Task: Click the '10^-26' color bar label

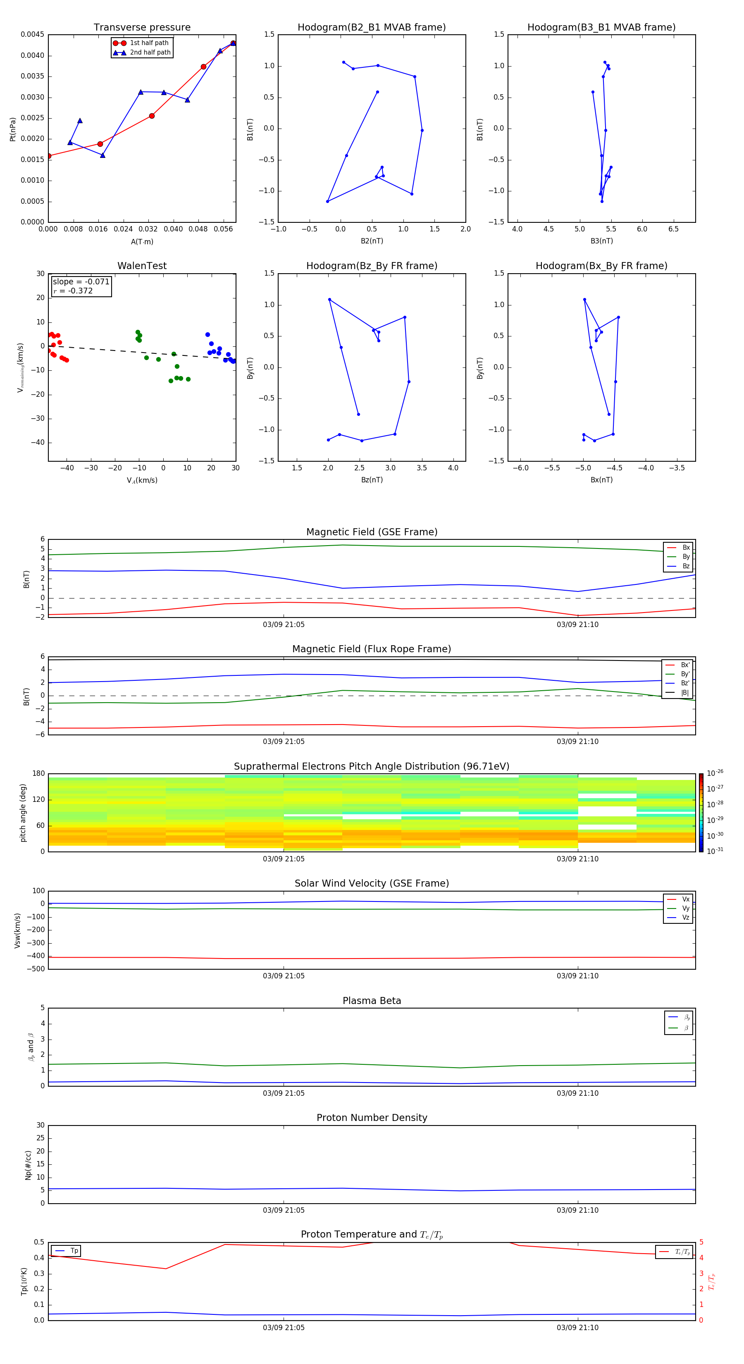Action: (x=715, y=773)
